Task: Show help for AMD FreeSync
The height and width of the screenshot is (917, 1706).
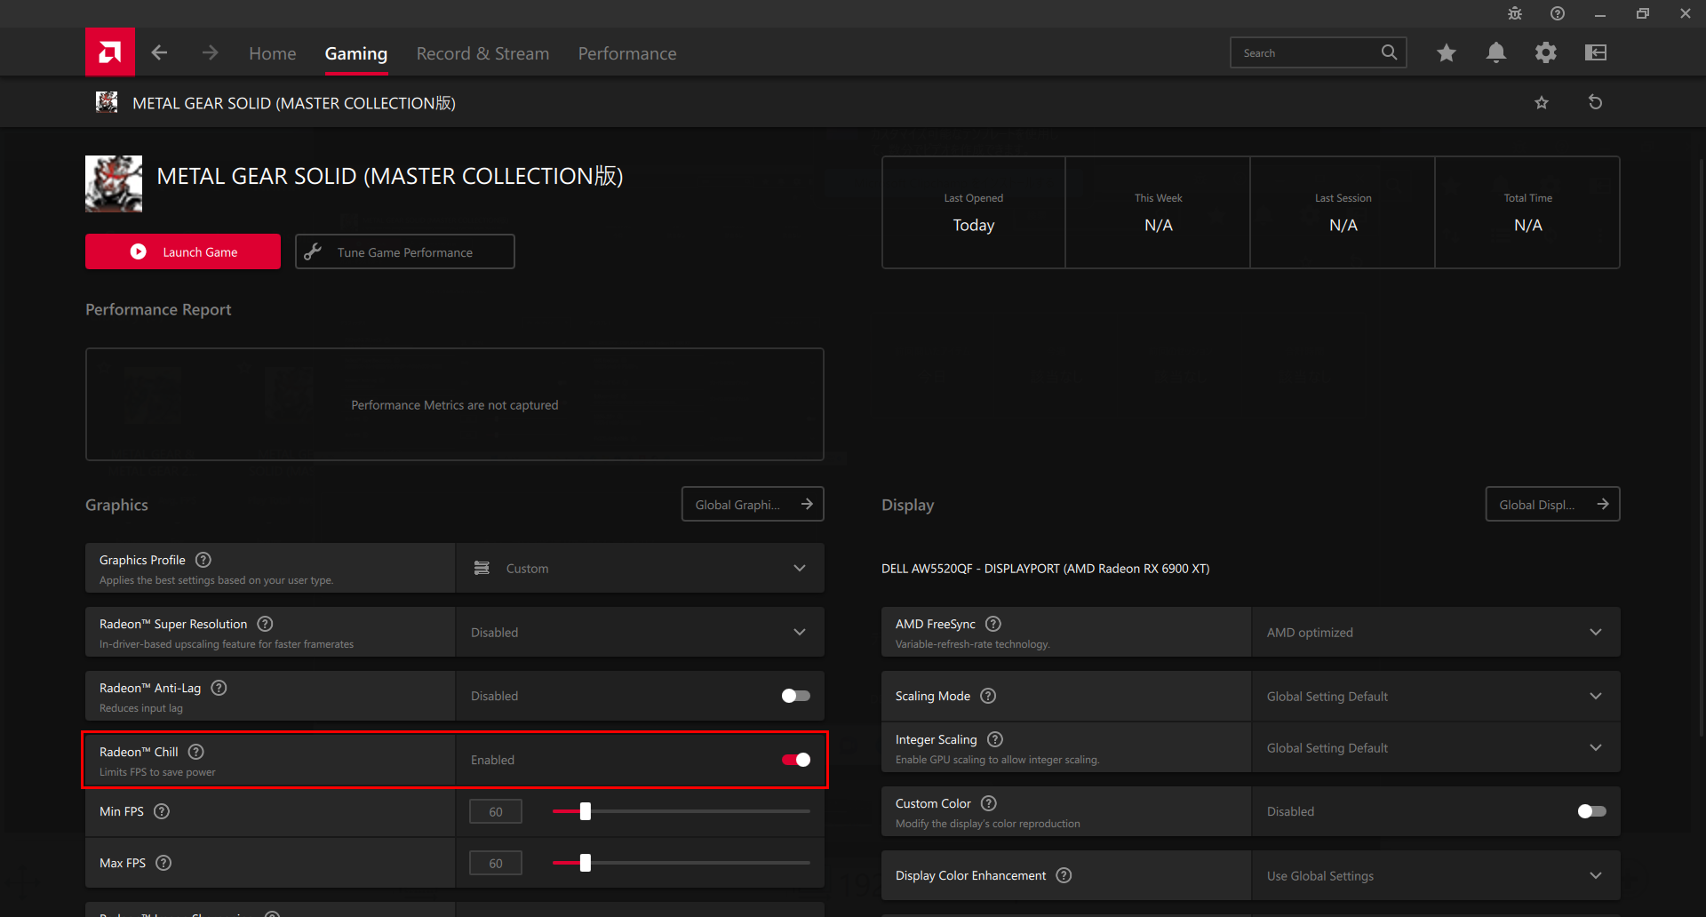Action: click(993, 624)
